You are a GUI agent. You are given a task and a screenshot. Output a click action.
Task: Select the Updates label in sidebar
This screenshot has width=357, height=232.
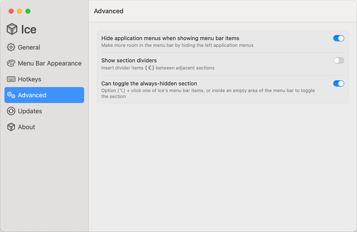30,111
